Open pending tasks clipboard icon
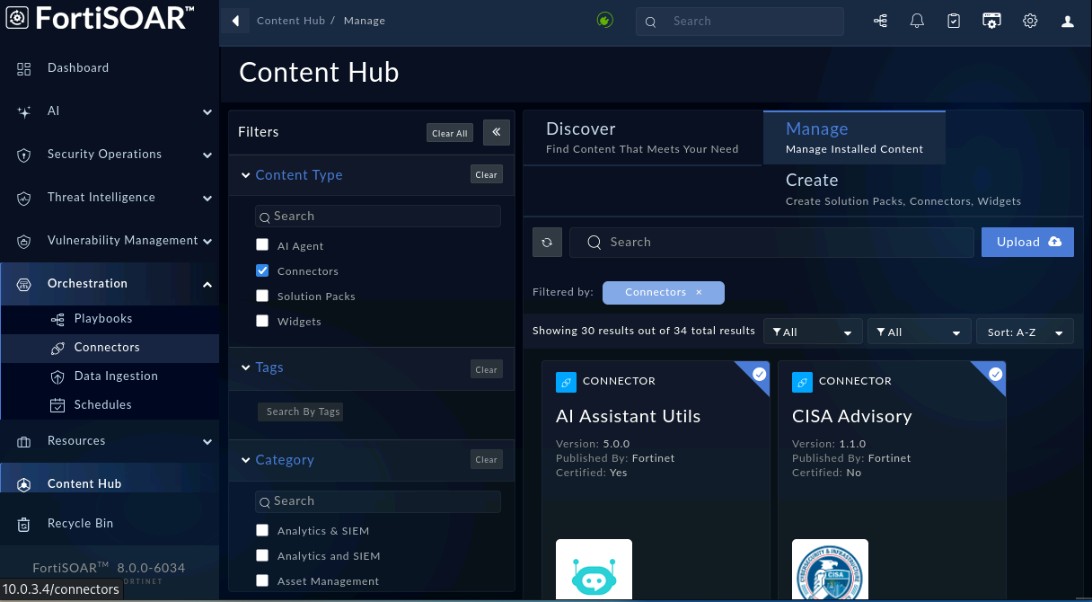 point(954,21)
